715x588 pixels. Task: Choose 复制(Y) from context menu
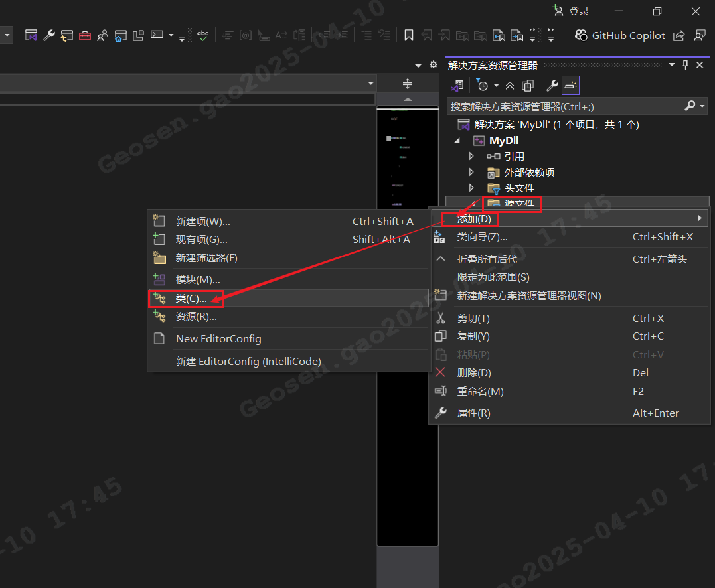coord(570,336)
